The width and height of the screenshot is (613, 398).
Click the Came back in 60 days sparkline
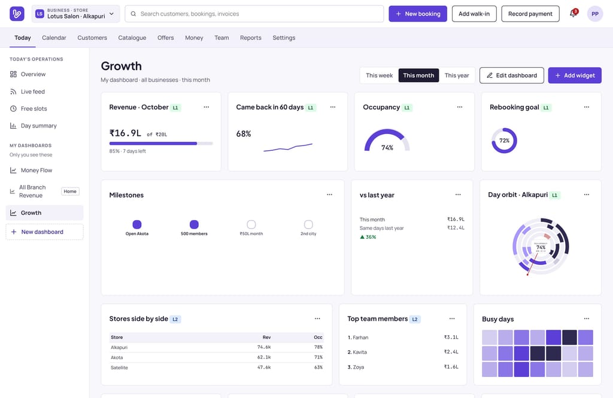[288, 147]
